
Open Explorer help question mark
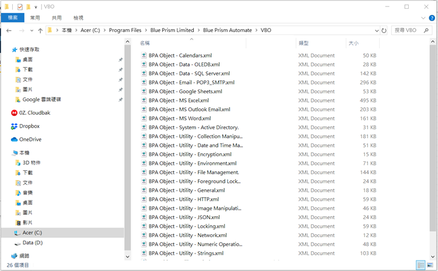point(432,18)
